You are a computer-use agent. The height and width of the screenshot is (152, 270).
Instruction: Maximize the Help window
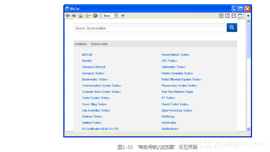(241, 9)
